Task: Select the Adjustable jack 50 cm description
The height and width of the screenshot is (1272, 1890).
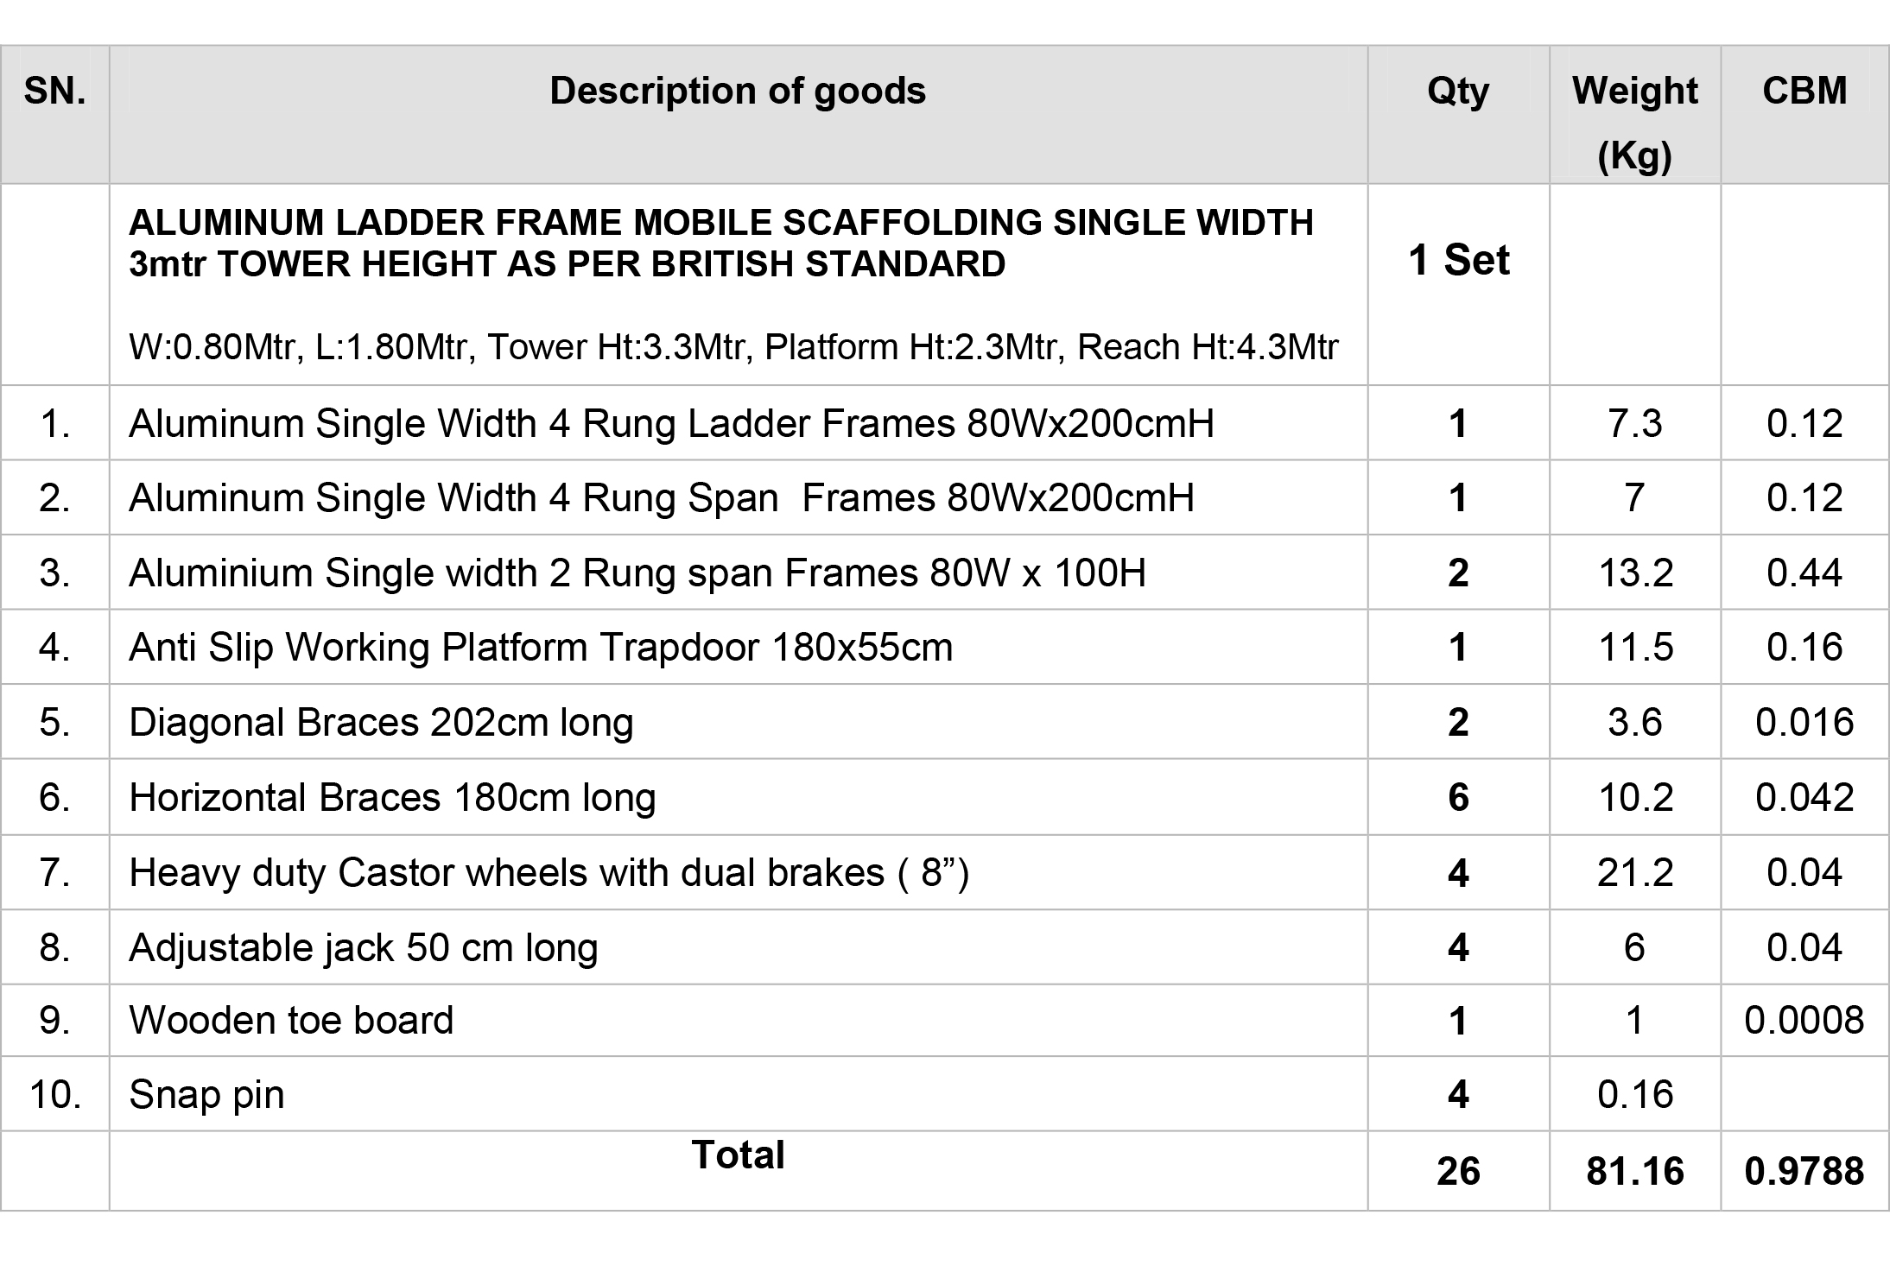Action: point(363,947)
